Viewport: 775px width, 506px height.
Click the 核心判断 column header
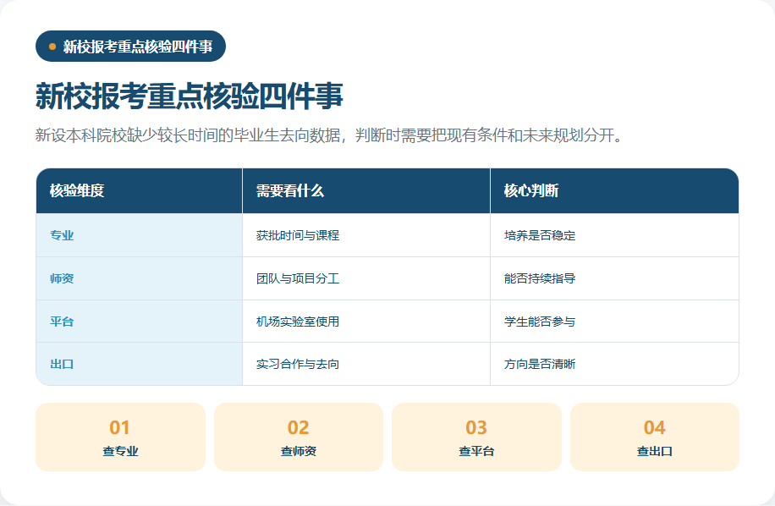pyautogui.click(x=614, y=190)
